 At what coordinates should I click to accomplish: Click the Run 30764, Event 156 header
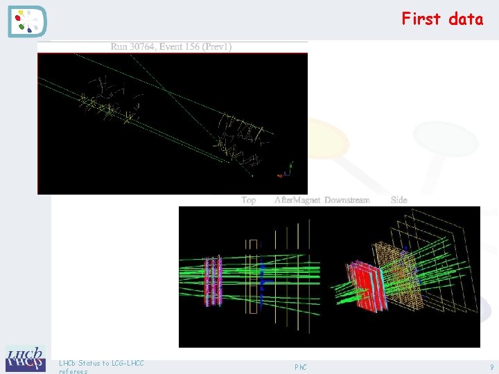coord(171,47)
